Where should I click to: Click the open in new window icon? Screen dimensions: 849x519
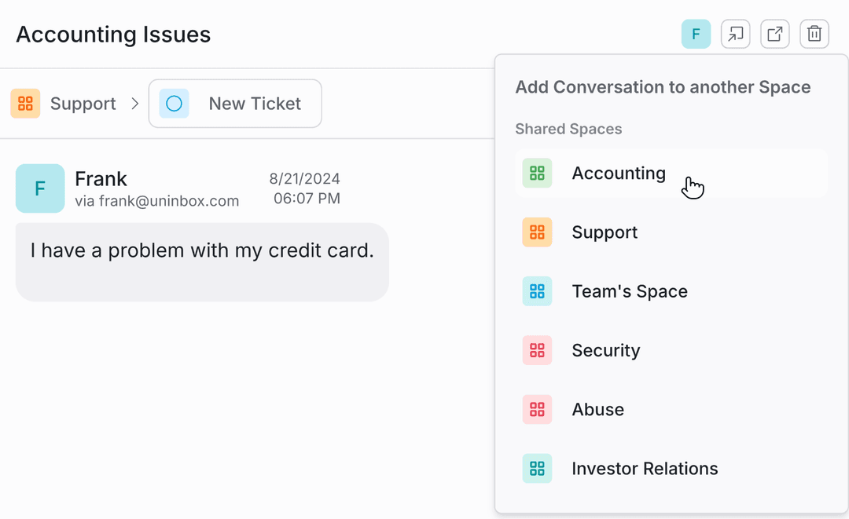coord(775,35)
